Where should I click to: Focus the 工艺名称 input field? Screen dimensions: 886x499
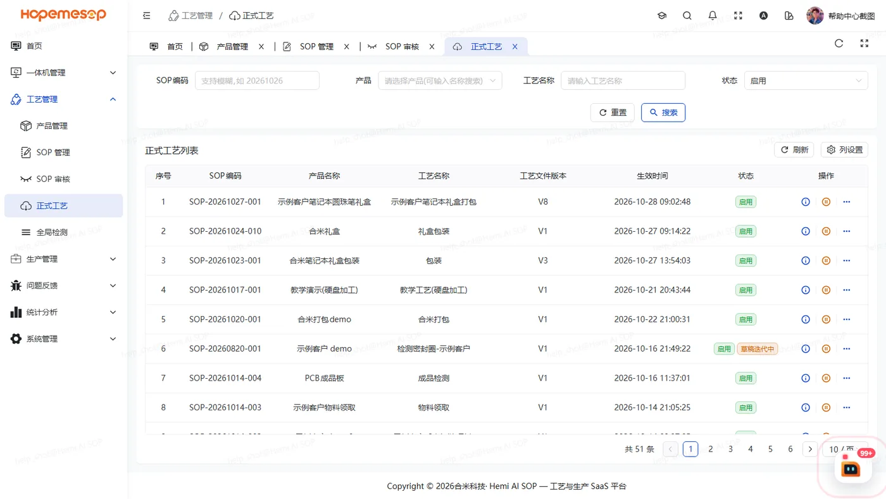[x=623, y=80]
